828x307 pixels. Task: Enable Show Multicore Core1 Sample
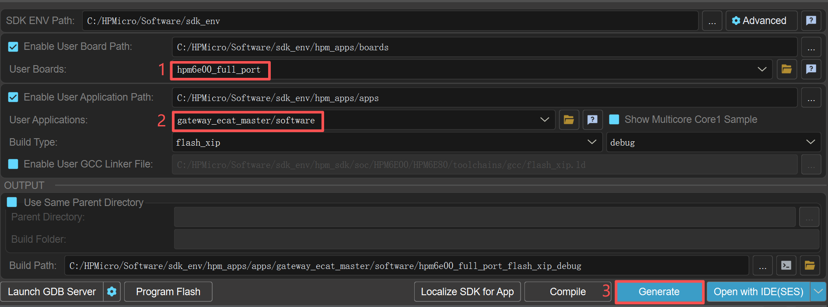[x=614, y=119]
